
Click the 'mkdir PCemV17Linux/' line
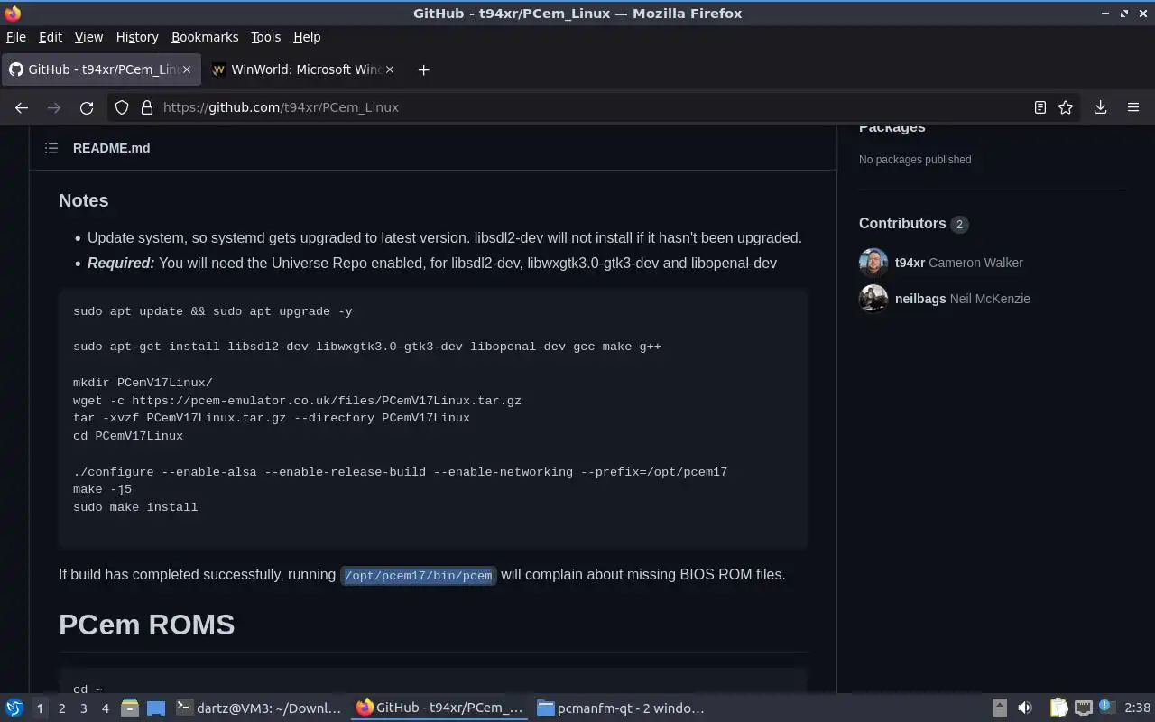143,383
